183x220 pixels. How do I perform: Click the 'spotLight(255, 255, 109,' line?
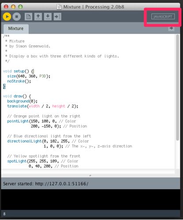click(x=43, y=161)
